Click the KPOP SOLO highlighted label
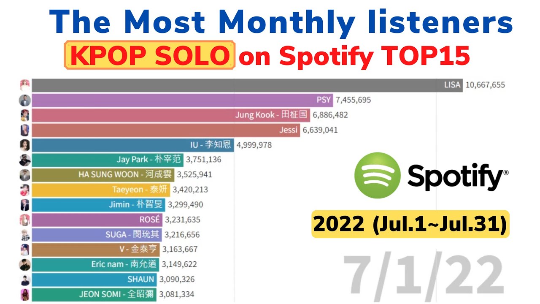This screenshot has height=304, width=540. 149,55
